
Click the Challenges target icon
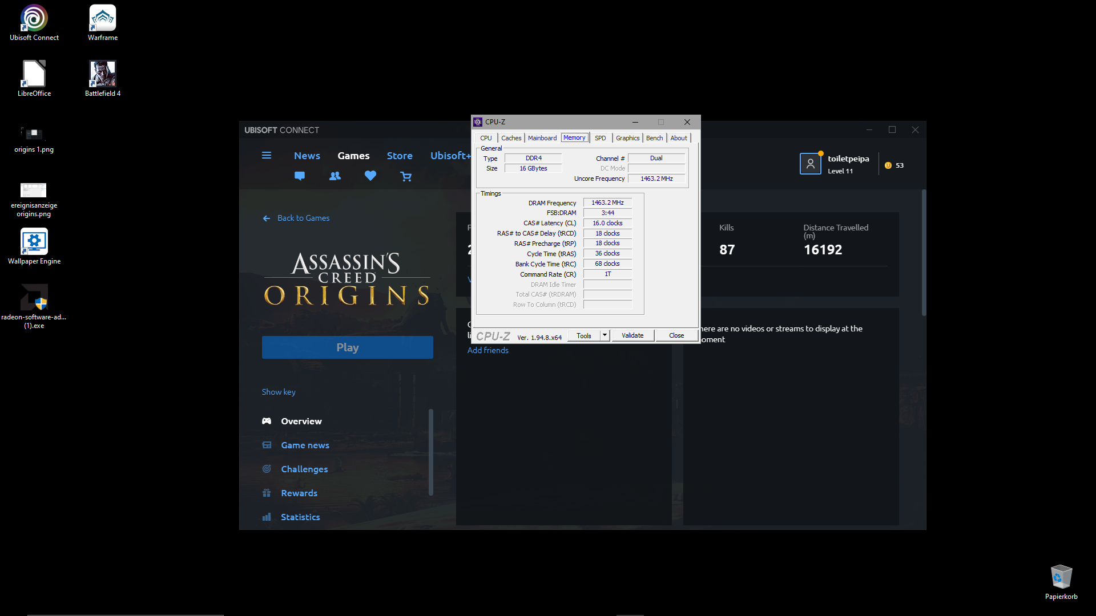point(267,469)
